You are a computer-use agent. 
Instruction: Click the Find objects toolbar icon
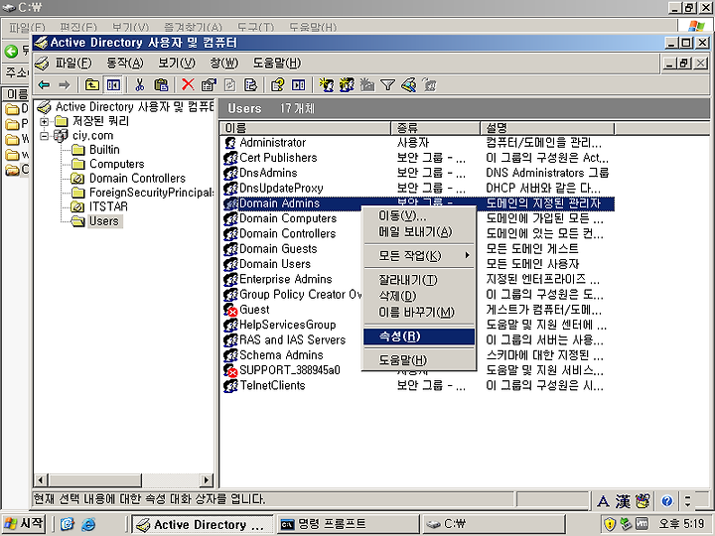coord(408,84)
